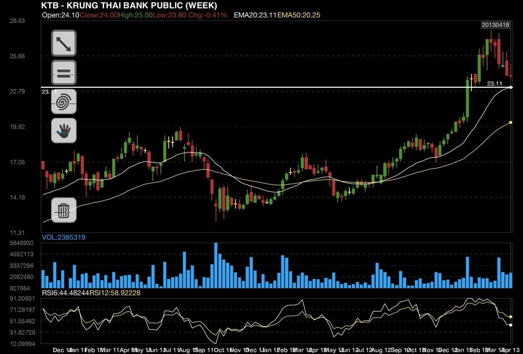Click the EMA50:20.25 indicator label
This screenshot has height=354, width=523.
click(x=299, y=15)
